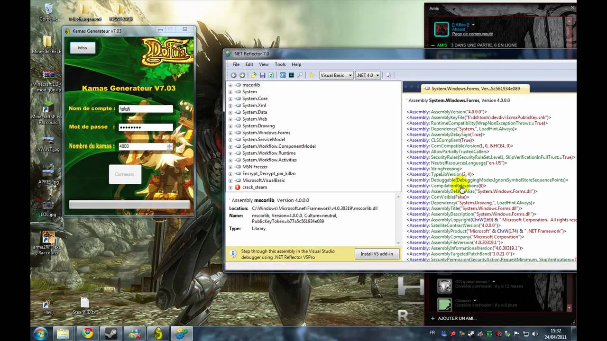Click the Nombre du kamas value field
The height and width of the screenshot is (341, 607).
pyautogui.click(x=142, y=146)
